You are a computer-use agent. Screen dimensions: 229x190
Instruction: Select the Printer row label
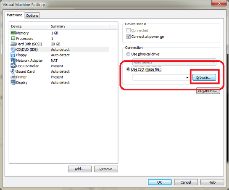tap(21, 77)
